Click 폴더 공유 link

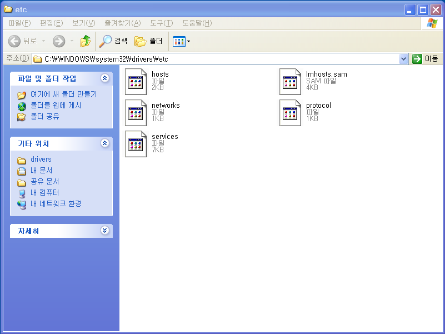coord(45,117)
